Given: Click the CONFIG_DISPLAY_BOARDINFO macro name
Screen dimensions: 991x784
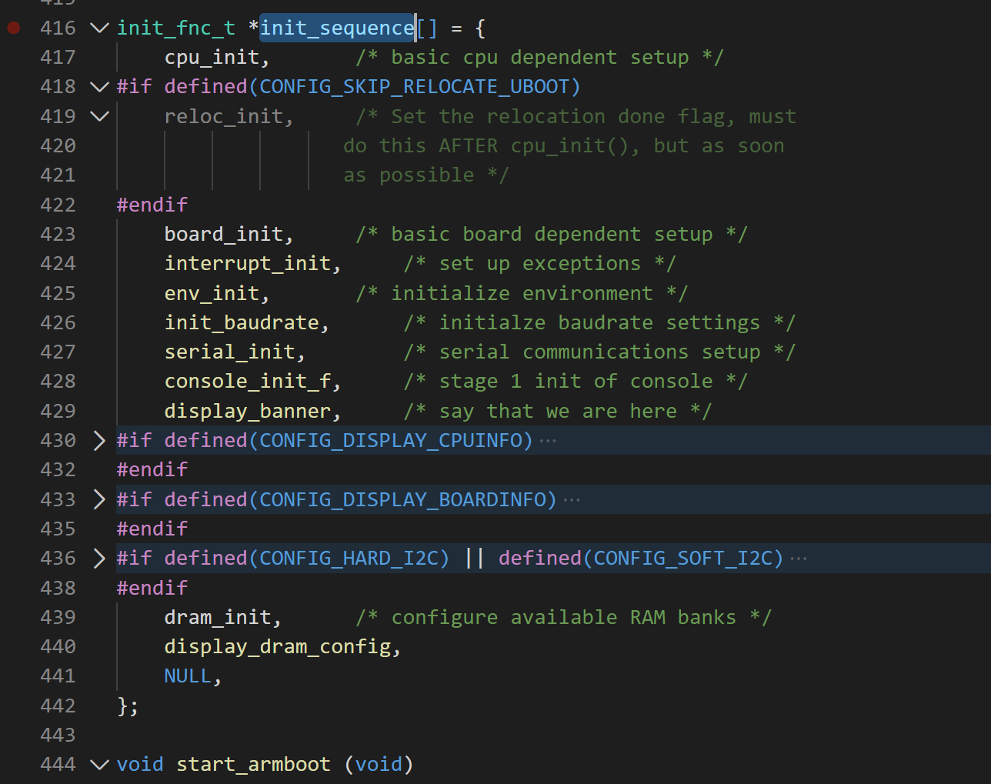Looking at the screenshot, I should click(403, 499).
